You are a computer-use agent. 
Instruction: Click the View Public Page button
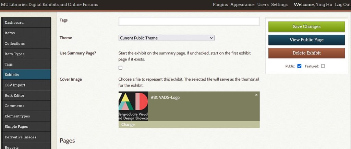coord(306,40)
